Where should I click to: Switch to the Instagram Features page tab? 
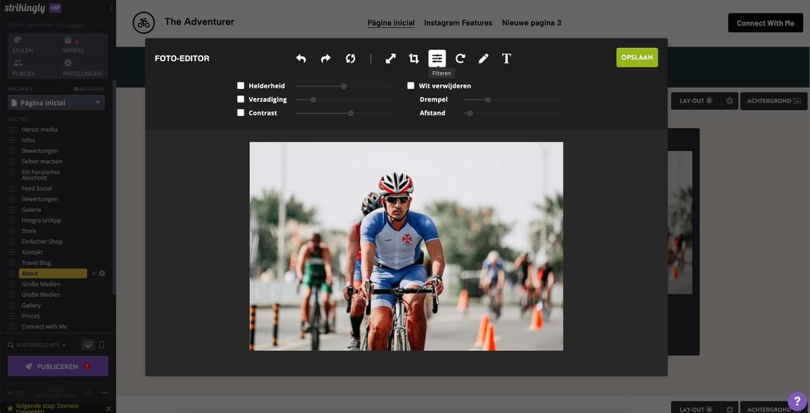458,22
